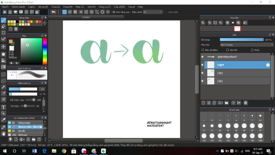
Task: Open settings gear for layer Lớp4
Action: click(x=268, y=65)
